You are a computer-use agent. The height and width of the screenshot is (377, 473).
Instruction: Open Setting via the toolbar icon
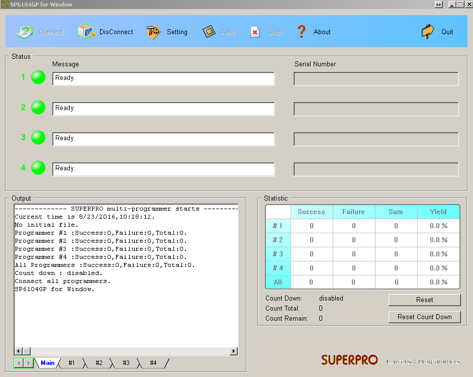click(x=153, y=32)
